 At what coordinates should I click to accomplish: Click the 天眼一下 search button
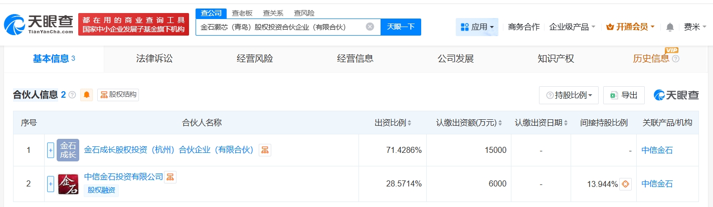[x=401, y=27]
